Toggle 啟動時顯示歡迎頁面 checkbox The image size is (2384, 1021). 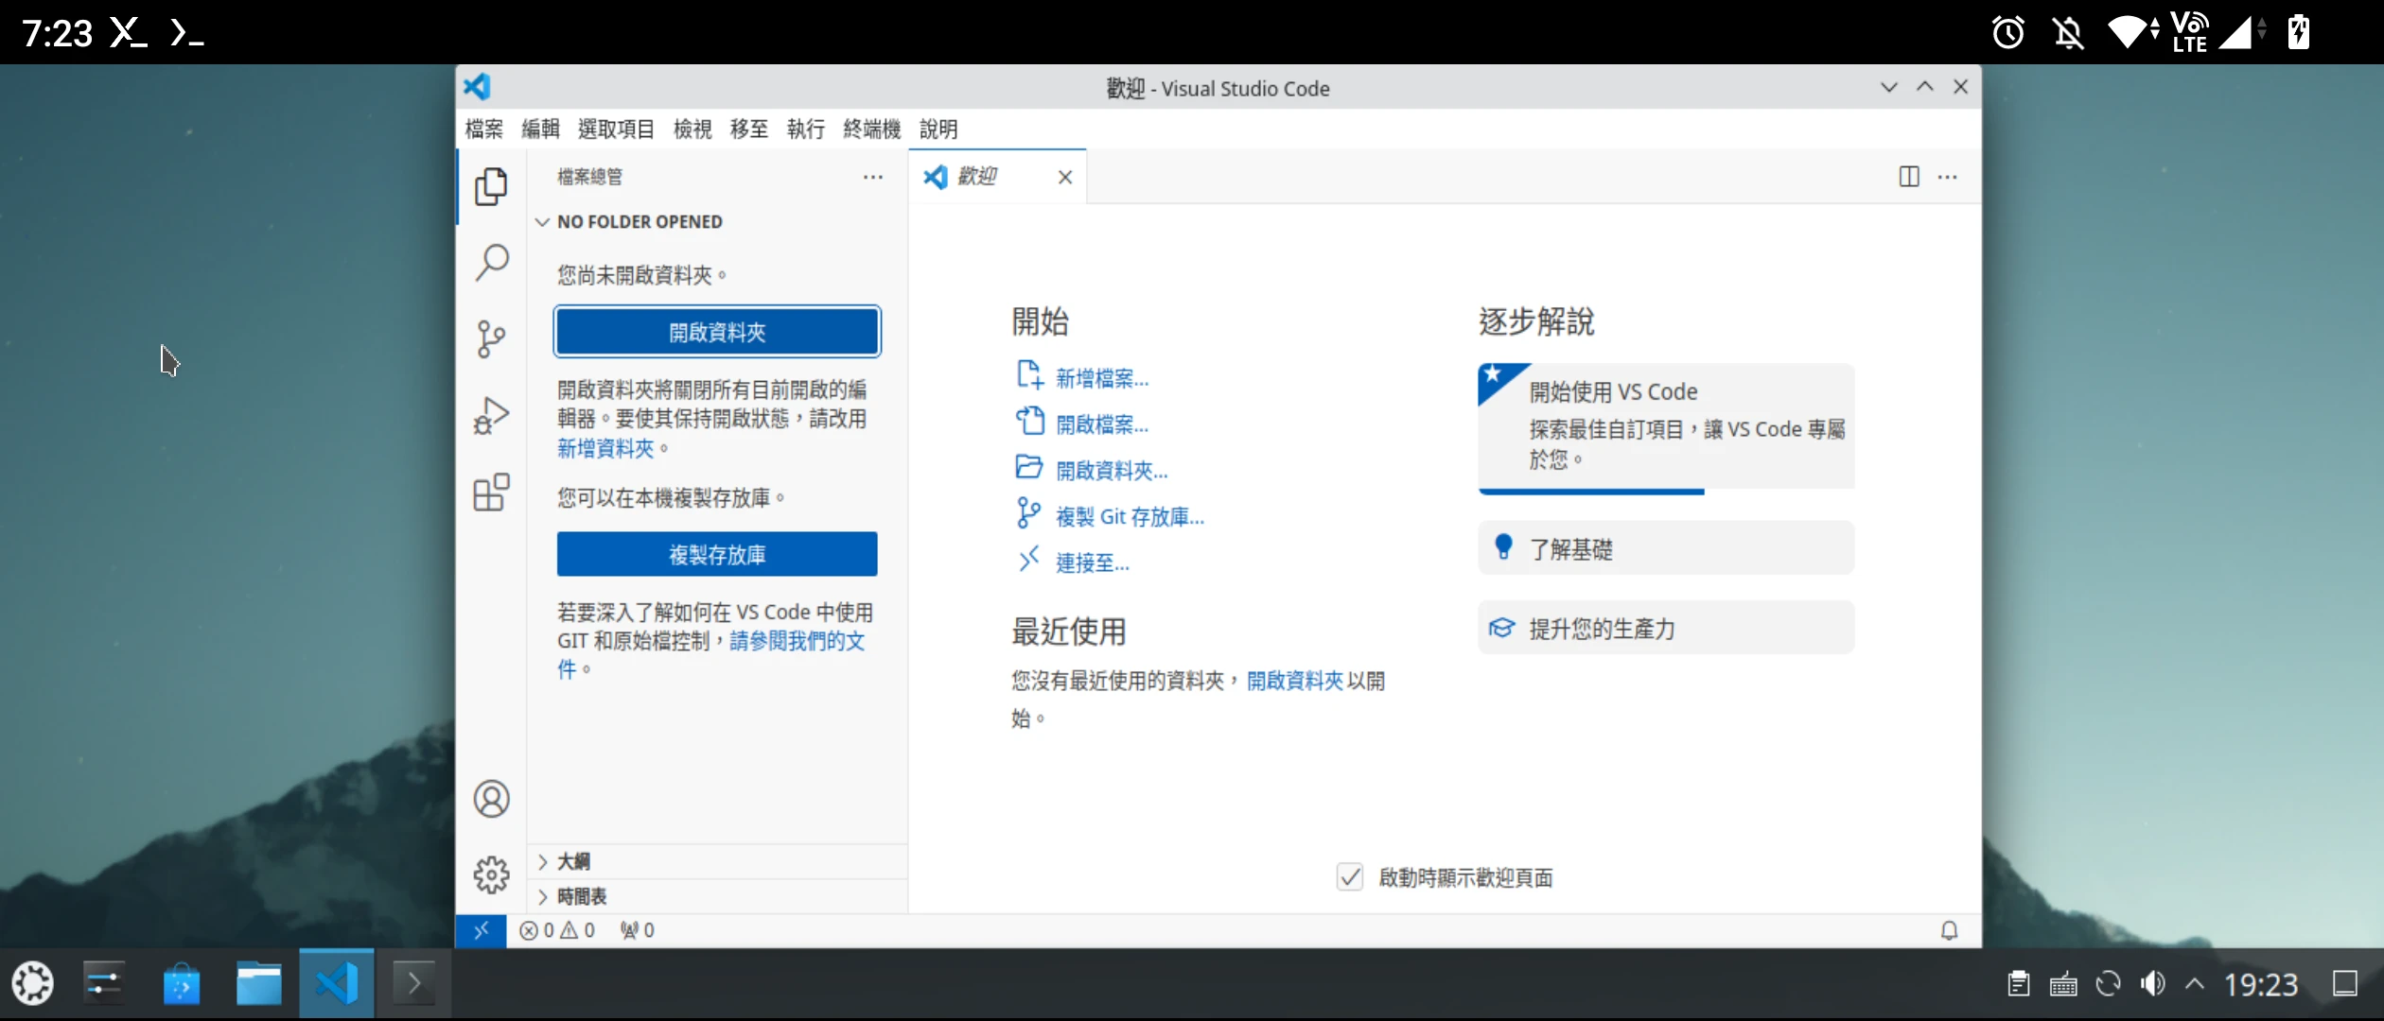[x=1350, y=877]
